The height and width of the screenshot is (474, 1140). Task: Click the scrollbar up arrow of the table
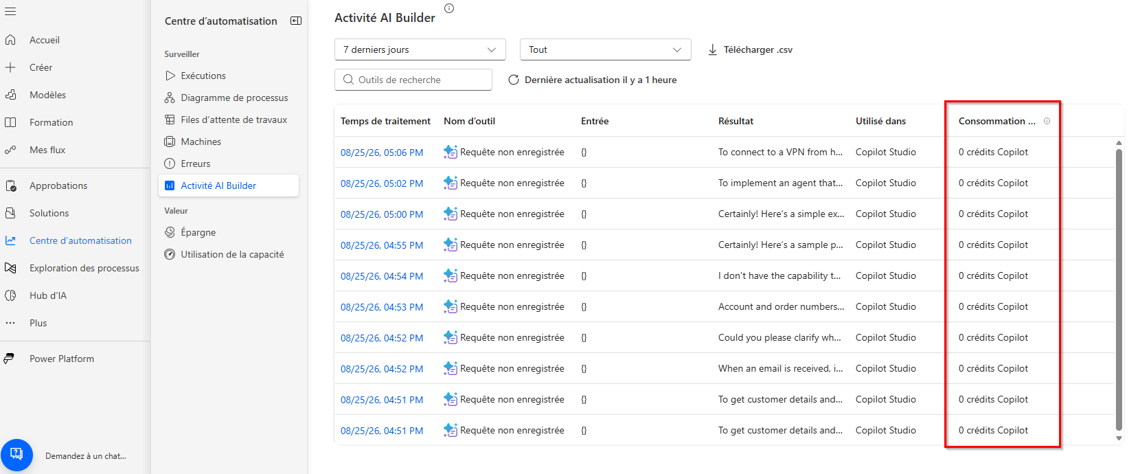click(1119, 143)
